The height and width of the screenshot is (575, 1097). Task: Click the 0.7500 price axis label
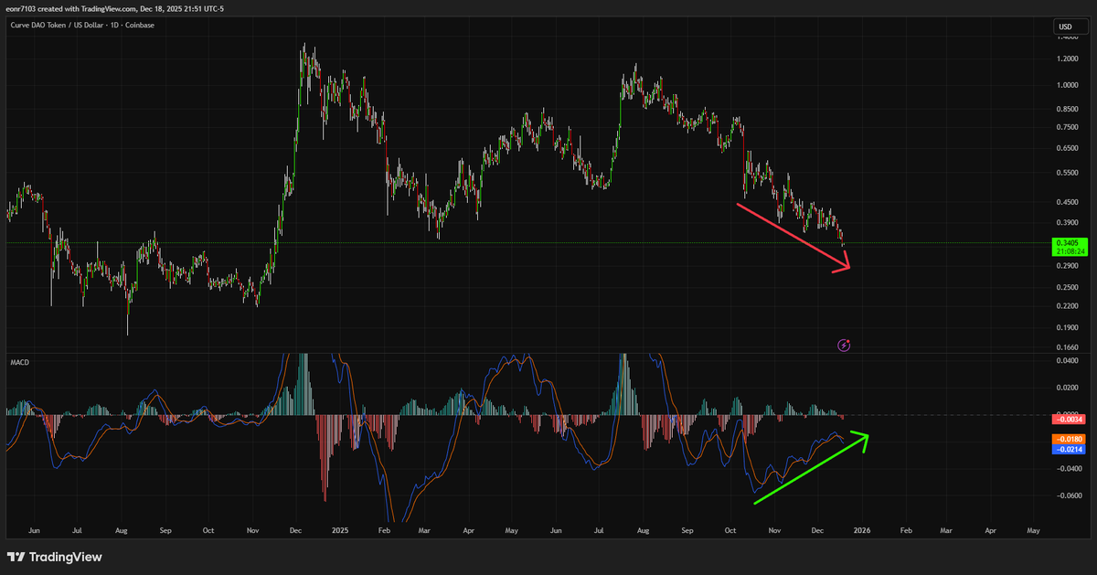click(x=1066, y=127)
